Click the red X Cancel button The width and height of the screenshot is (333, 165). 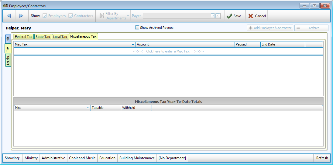tap(257, 16)
